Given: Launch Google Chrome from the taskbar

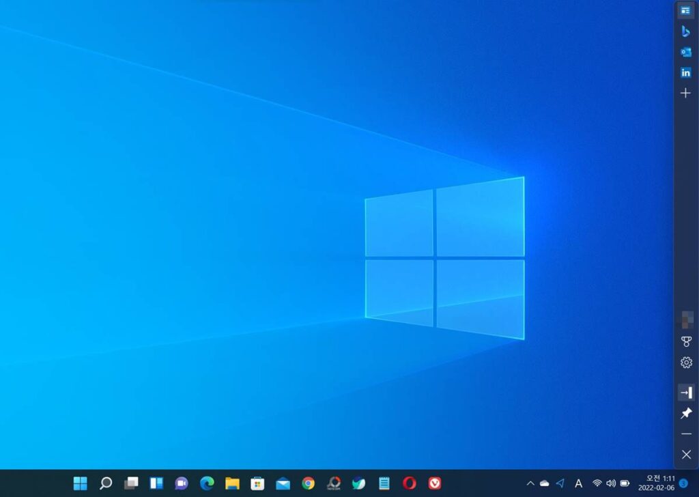Looking at the screenshot, I should coord(309,483).
